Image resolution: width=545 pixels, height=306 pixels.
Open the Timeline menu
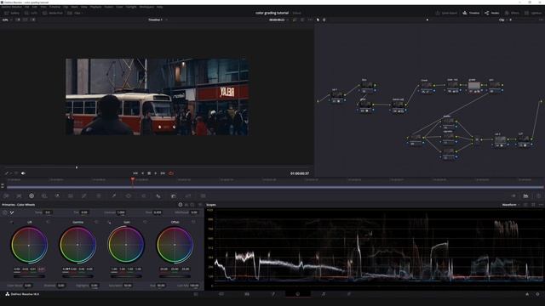pos(54,7)
